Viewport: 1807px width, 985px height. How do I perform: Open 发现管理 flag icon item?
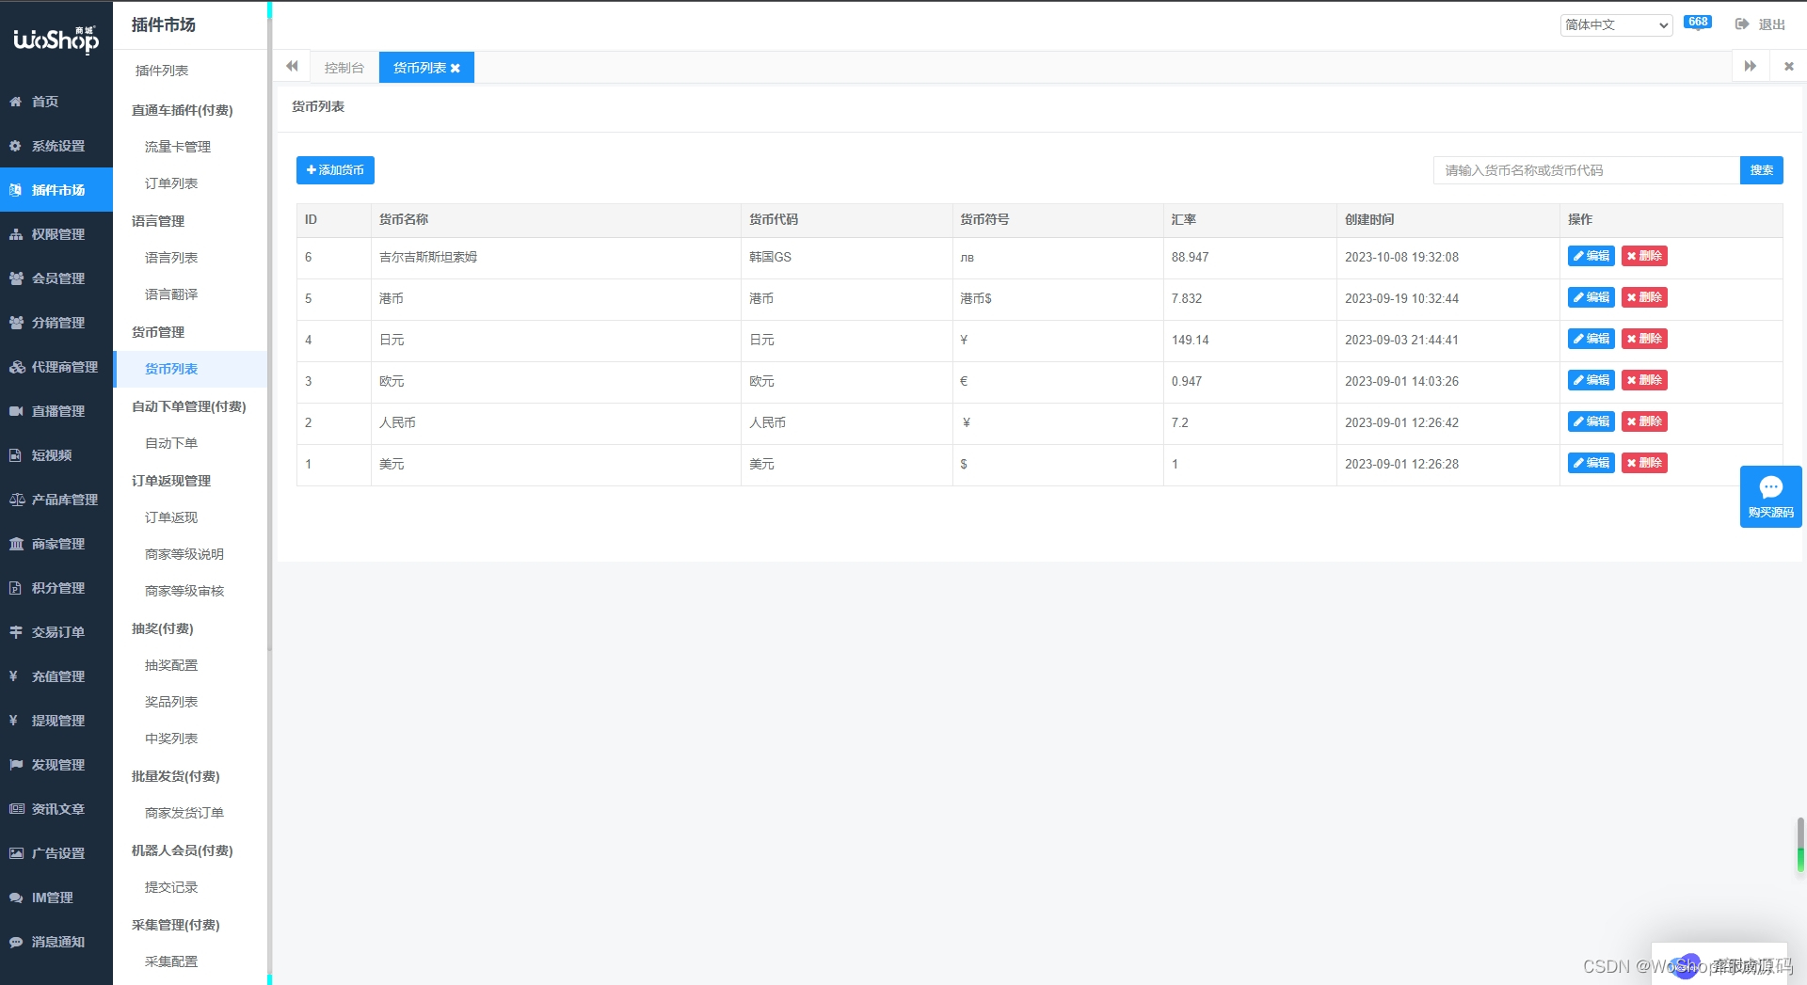click(x=16, y=765)
